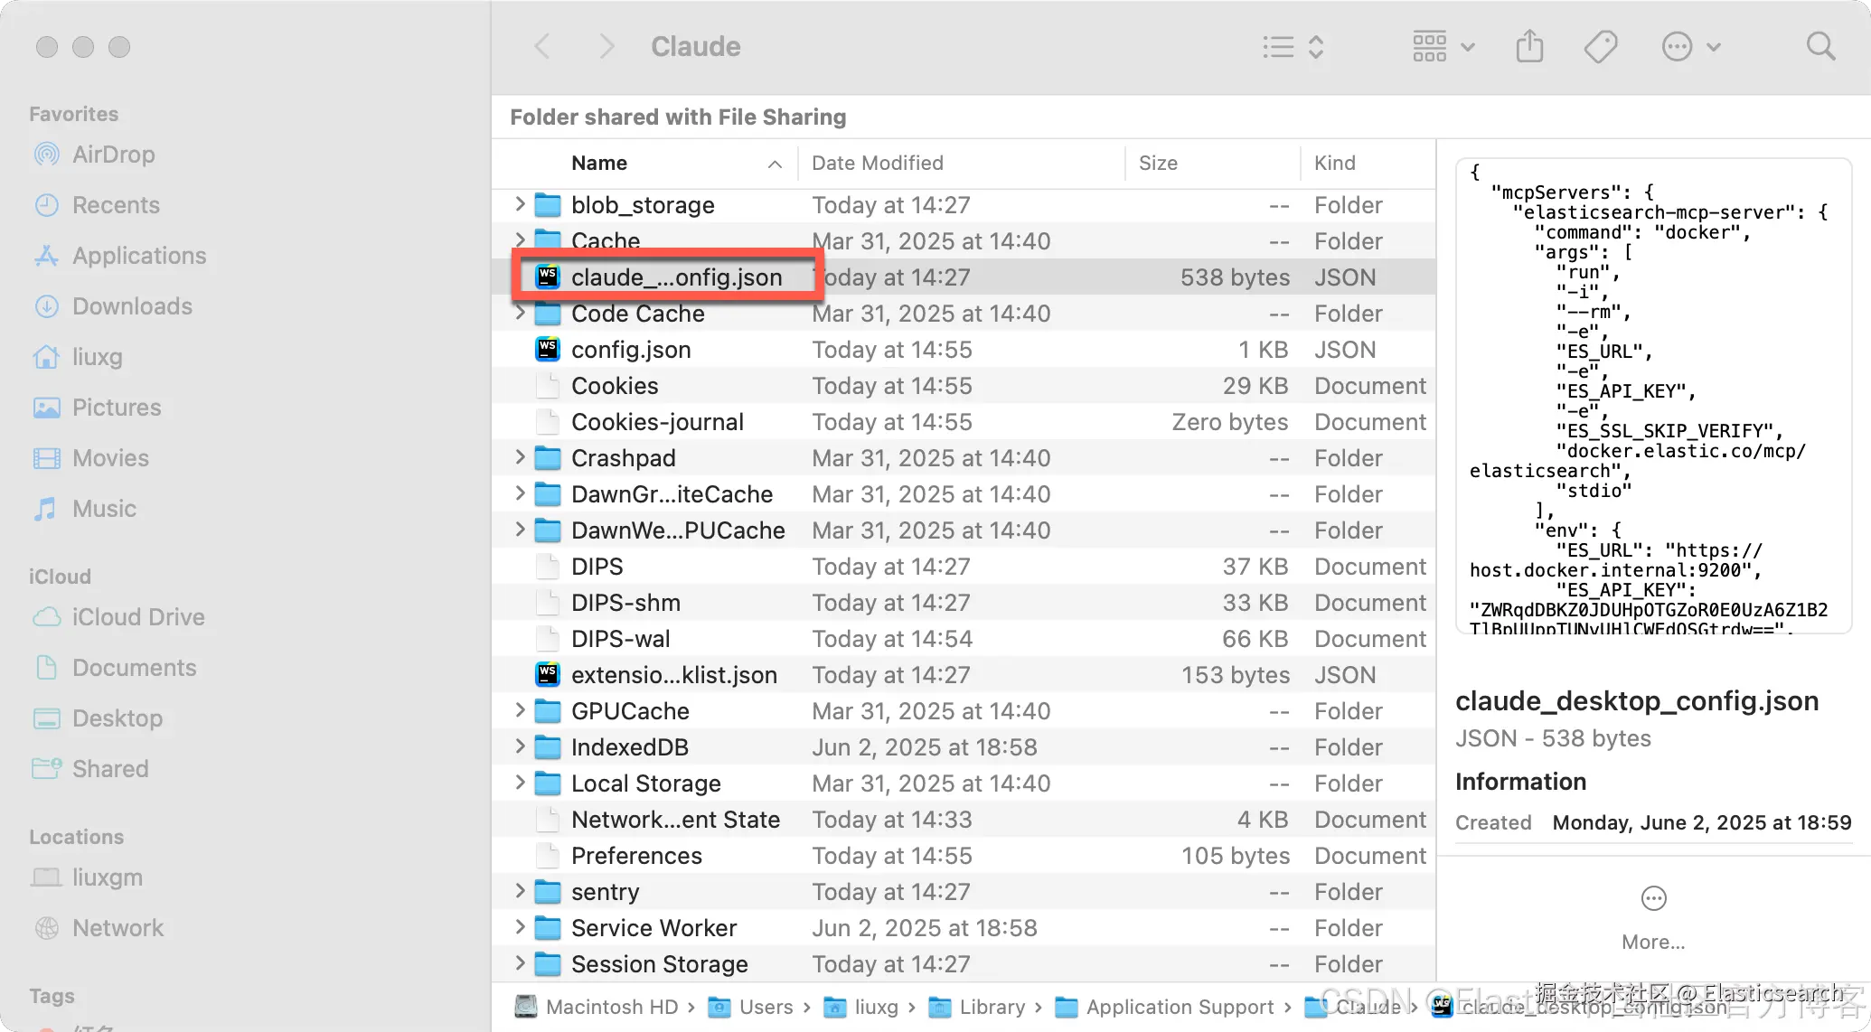Select the Preferences document row

(x=636, y=856)
